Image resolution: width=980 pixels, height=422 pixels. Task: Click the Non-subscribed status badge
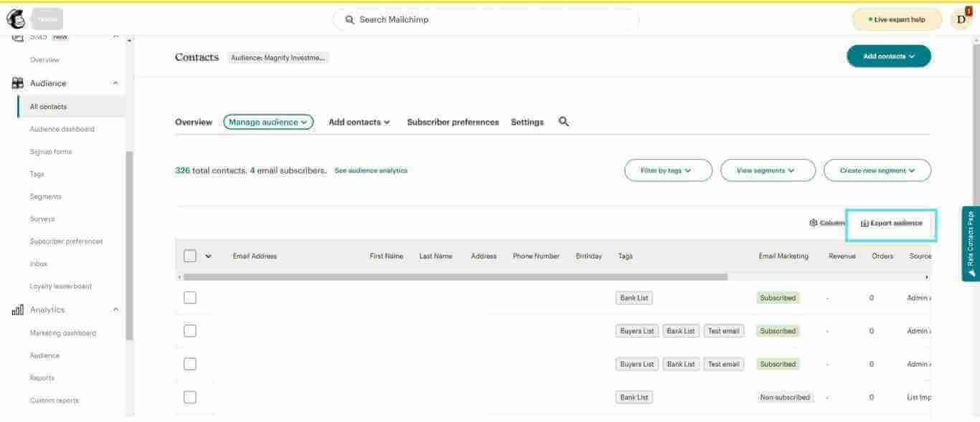pyautogui.click(x=785, y=397)
